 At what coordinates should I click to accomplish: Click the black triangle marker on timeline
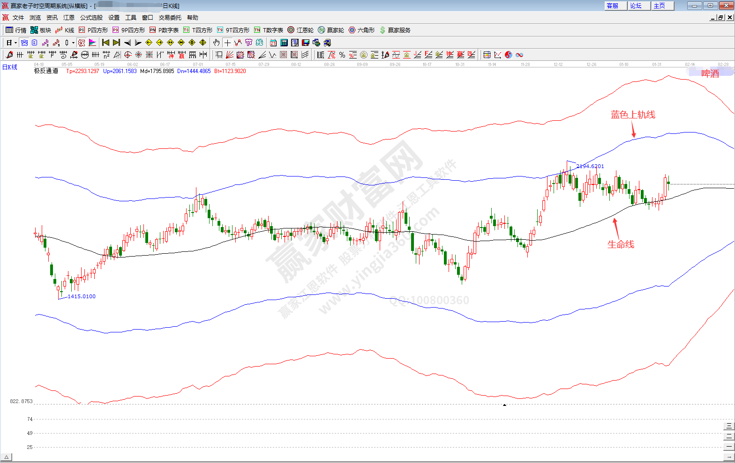pyautogui.click(x=504, y=405)
